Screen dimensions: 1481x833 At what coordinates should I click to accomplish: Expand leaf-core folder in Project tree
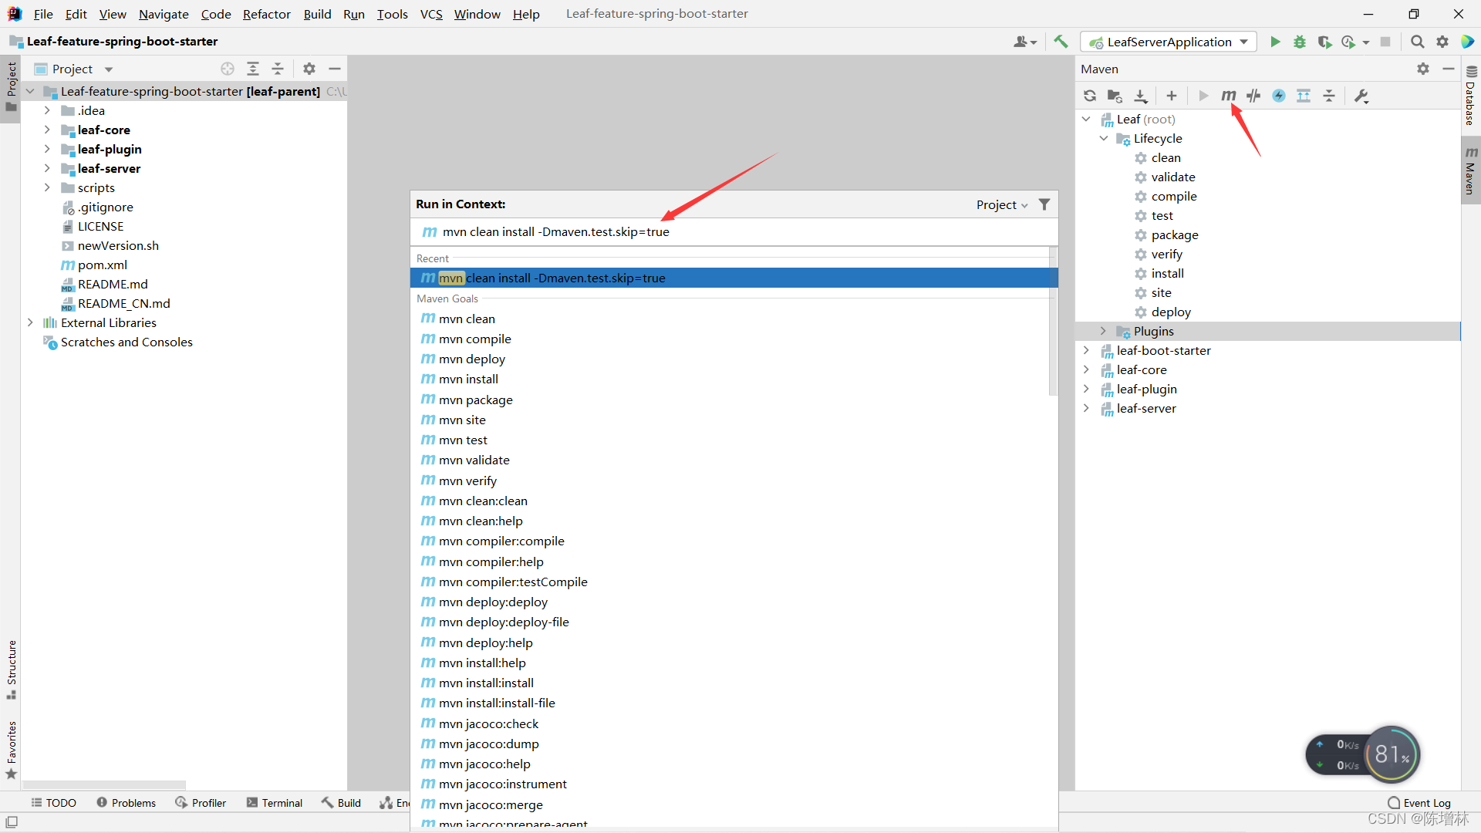click(x=47, y=130)
